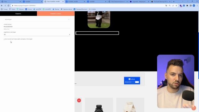The height and width of the screenshot is (112, 199).
Task: Click the dancing panda GIF image
Action: click(99, 19)
